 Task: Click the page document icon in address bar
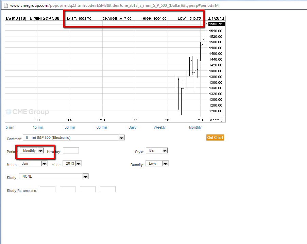point(6,5)
